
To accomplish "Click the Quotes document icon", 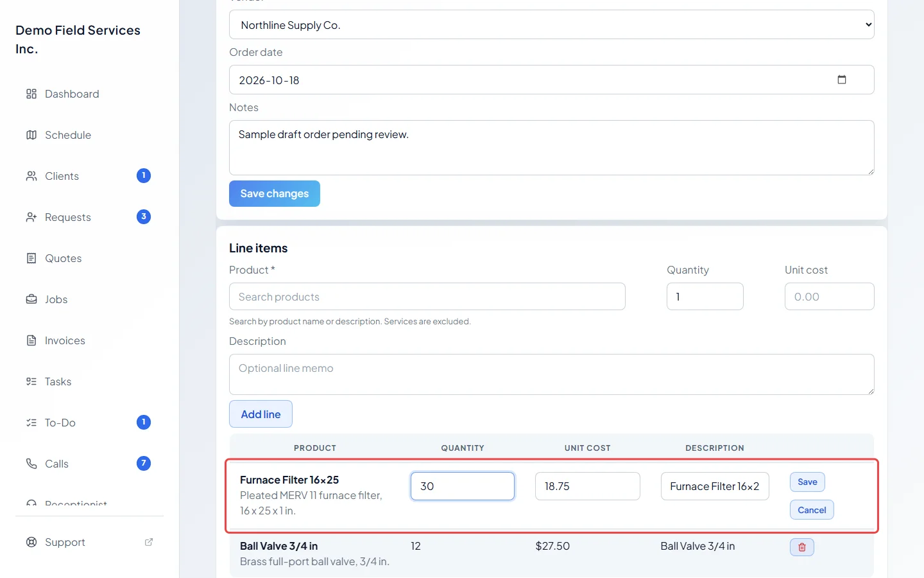I will coord(31,258).
